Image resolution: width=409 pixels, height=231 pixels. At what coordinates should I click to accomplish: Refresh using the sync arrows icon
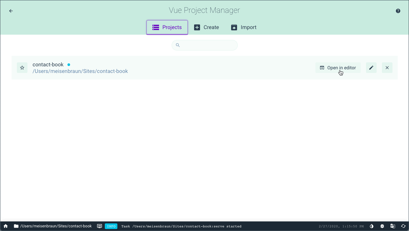(403, 226)
